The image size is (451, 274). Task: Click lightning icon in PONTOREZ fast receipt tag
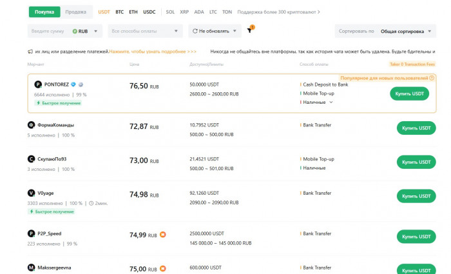38,103
